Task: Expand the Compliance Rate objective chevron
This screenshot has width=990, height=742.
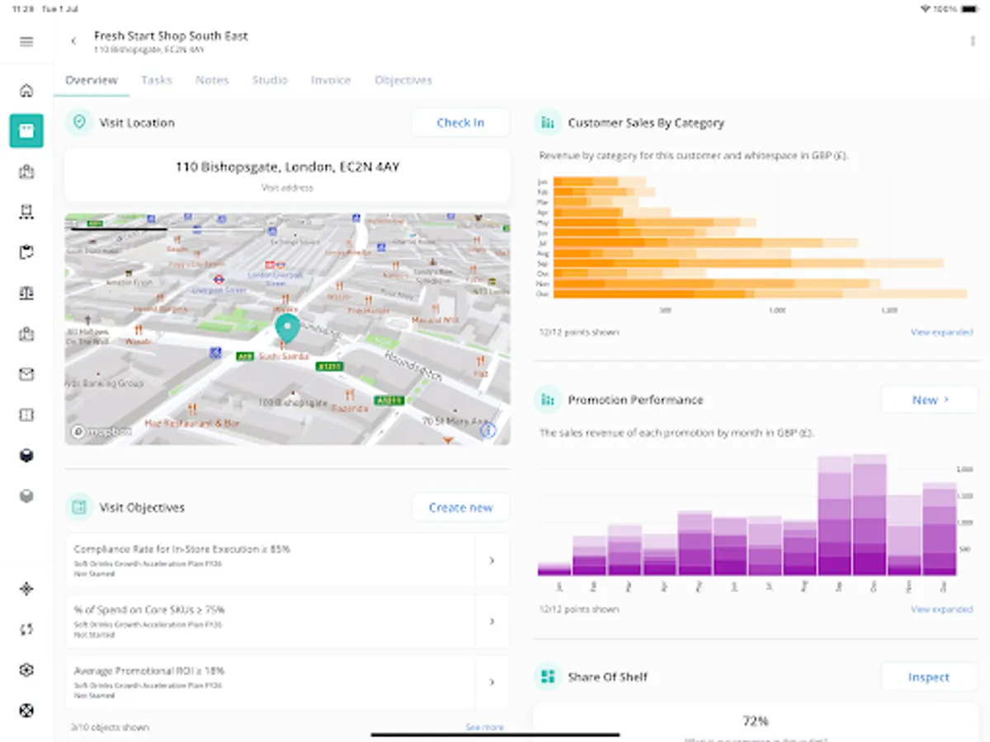Action: coord(492,560)
